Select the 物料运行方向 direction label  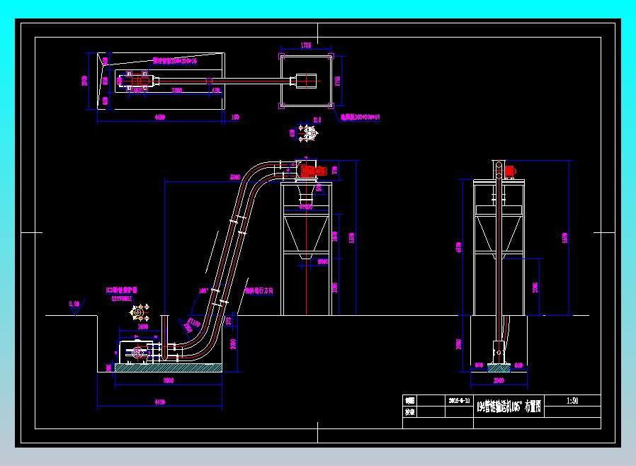[x=259, y=290]
